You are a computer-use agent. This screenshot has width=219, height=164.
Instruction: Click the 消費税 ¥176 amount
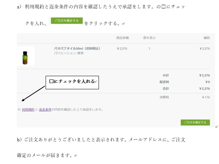click(x=206, y=97)
